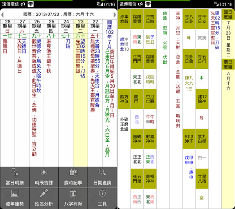The height and width of the screenshot is (209, 235).
Task: Tap 3G signal indicator on right phone
Action: pos(217,4)
